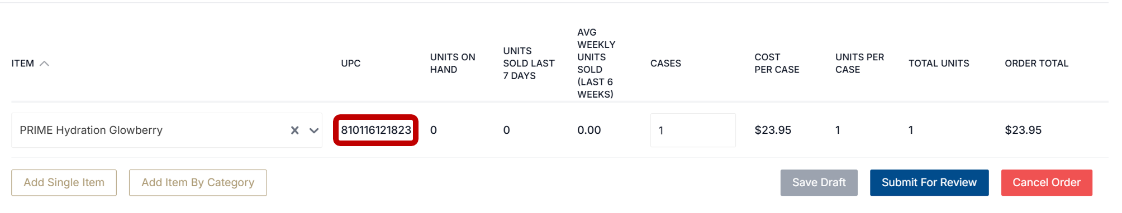Submit the order for review
The width and height of the screenshot is (1122, 213).
coord(929,183)
